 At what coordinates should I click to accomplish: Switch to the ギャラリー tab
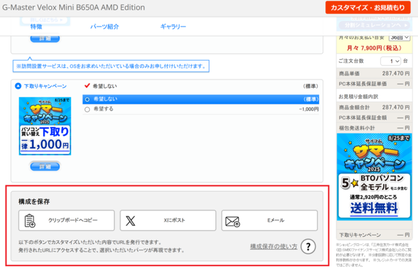coord(173,26)
